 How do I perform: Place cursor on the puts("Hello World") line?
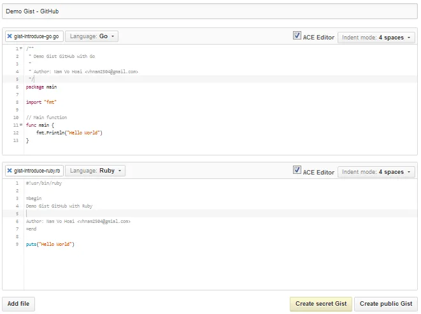[x=50, y=244]
